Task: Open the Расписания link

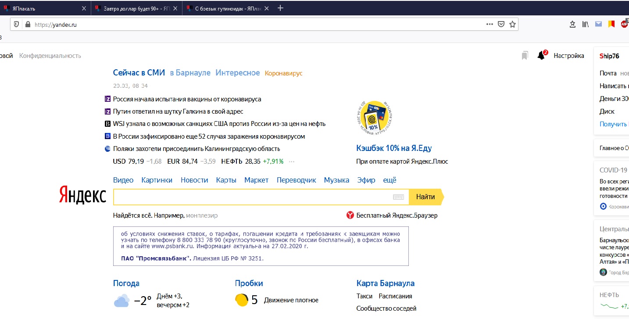Action: pyautogui.click(x=396, y=296)
